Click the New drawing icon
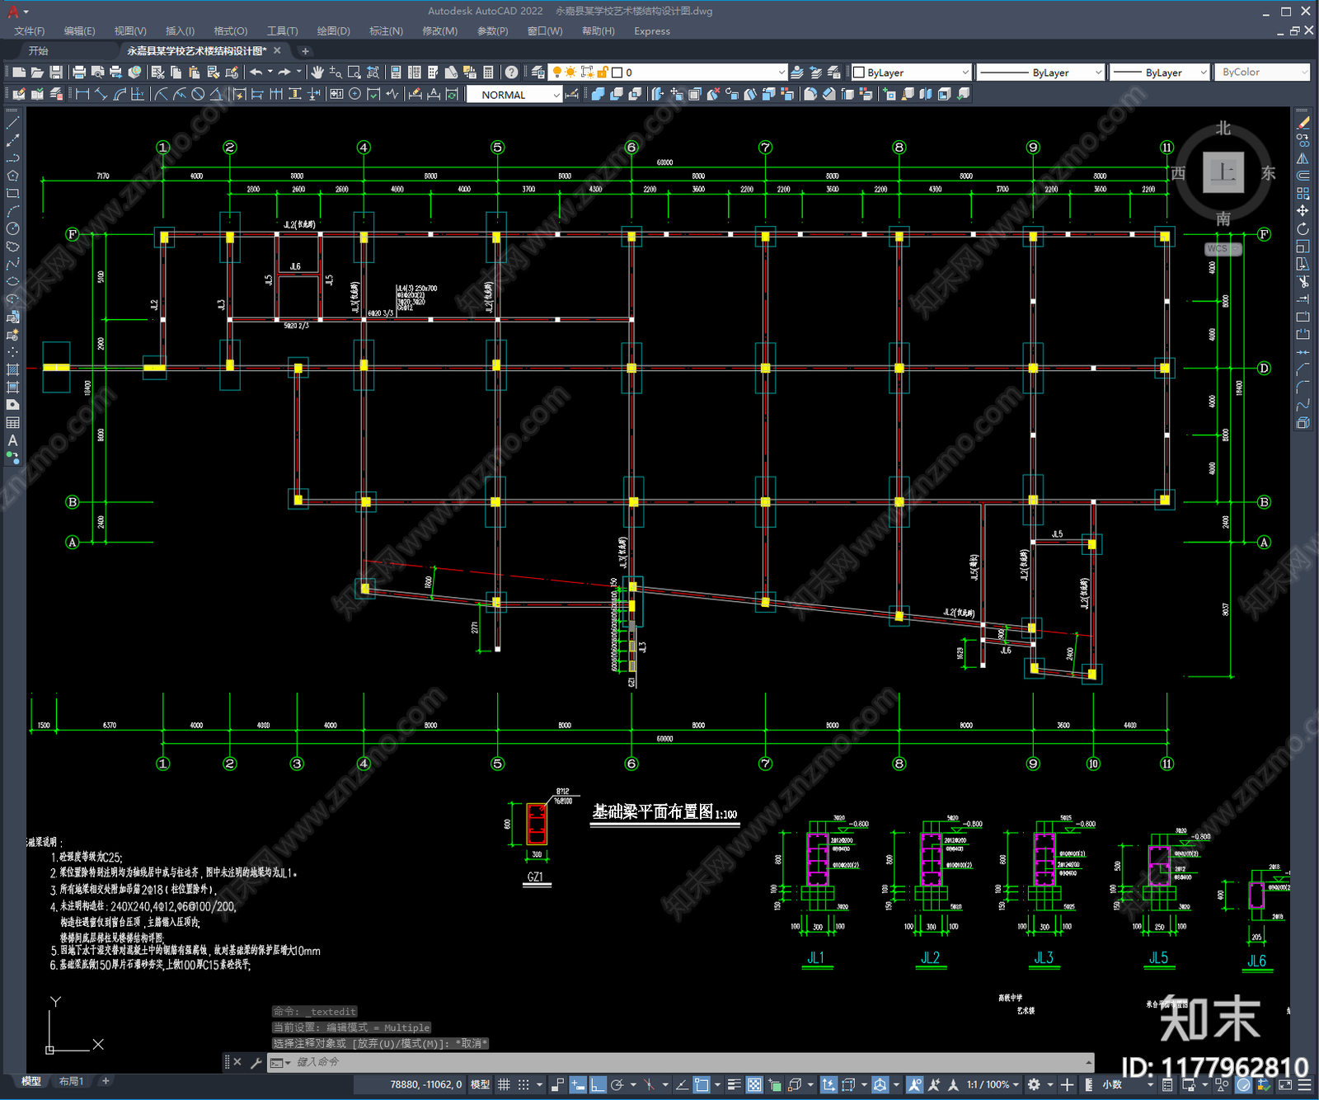1319x1100 pixels. pos(18,73)
